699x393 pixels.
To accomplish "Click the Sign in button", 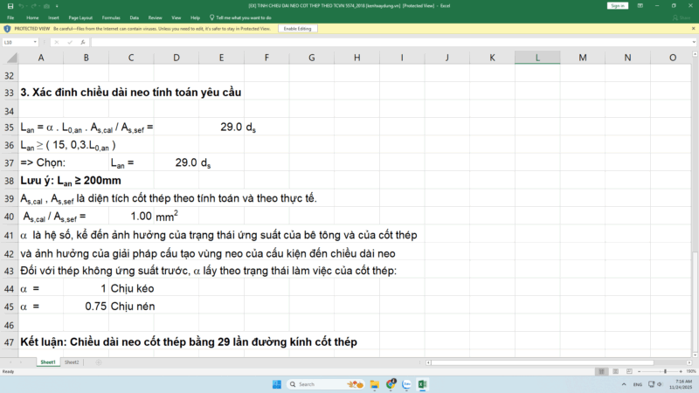I will coord(617,5).
